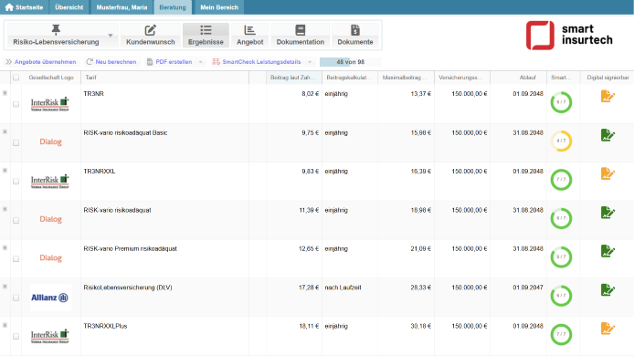Switch to the Mein Bereich tab
634x356 pixels.
pos(219,7)
